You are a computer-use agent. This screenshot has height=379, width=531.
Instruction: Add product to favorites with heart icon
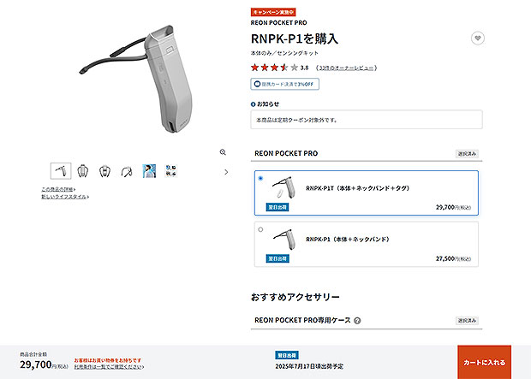(478, 38)
